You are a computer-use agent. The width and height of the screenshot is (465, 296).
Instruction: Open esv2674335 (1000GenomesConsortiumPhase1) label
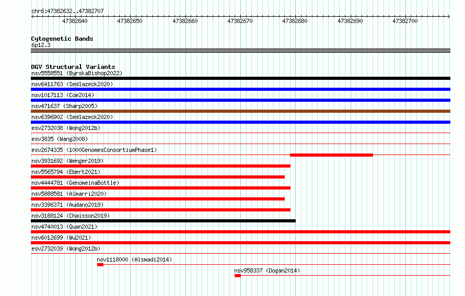(x=94, y=150)
